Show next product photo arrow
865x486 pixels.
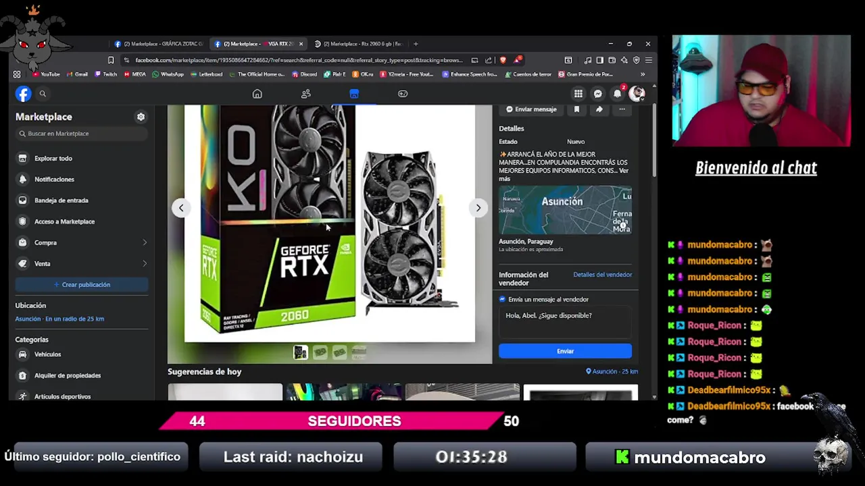click(478, 208)
